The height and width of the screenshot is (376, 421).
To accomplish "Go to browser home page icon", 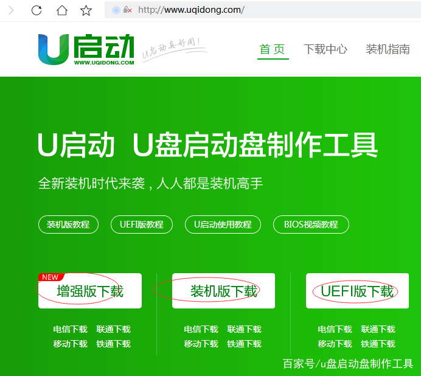I will (x=62, y=10).
